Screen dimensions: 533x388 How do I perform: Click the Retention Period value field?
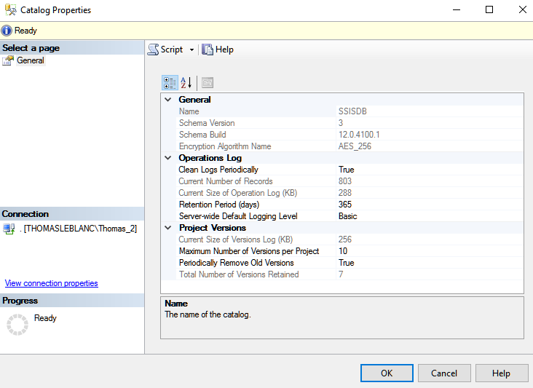tap(430, 205)
